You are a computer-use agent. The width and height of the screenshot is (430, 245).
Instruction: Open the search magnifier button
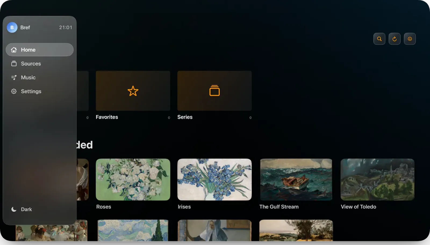tap(379, 39)
